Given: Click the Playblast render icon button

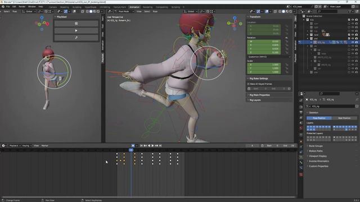Looking at the screenshot, I should (76, 24).
